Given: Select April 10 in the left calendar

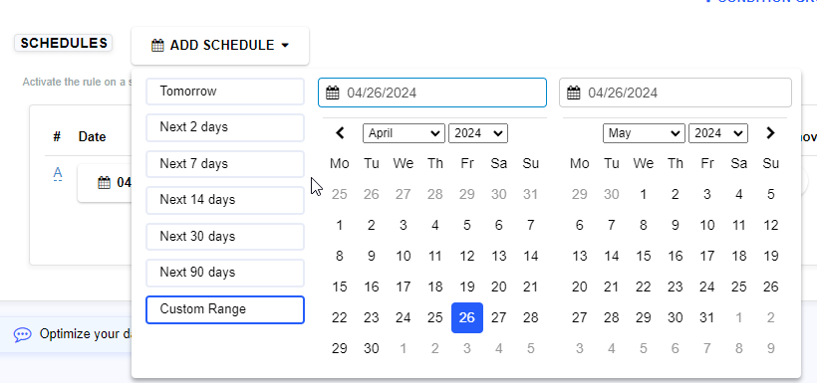Looking at the screenshot, I should [x=404, y=256].
